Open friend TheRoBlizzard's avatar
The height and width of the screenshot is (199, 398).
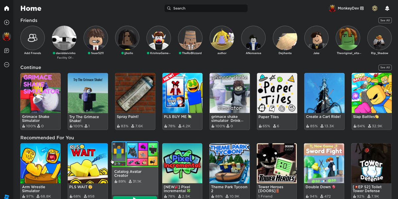tap(190, 38)
